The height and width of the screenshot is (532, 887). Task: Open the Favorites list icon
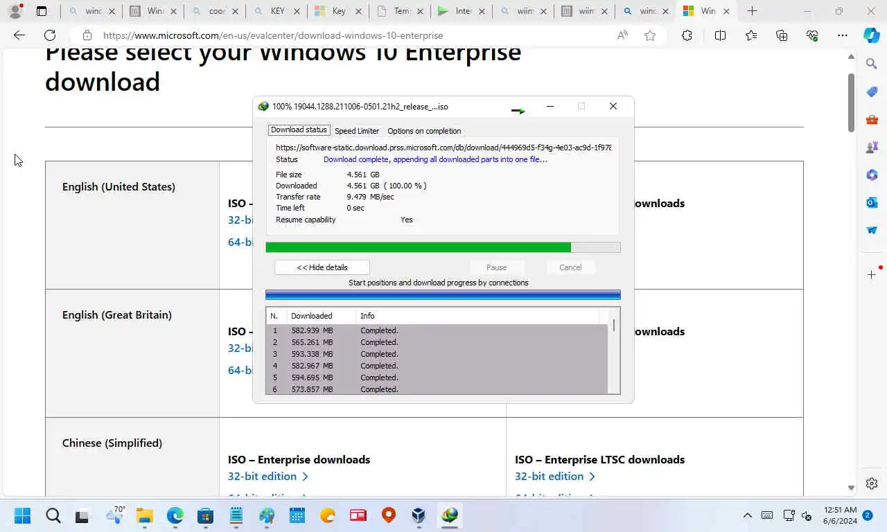(x=751, y=35)
